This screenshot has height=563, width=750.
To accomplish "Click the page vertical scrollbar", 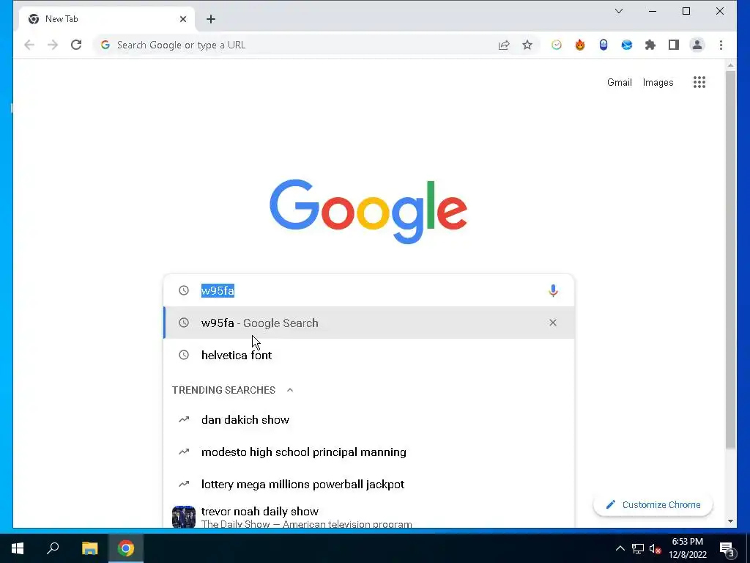I will point(730,260).
